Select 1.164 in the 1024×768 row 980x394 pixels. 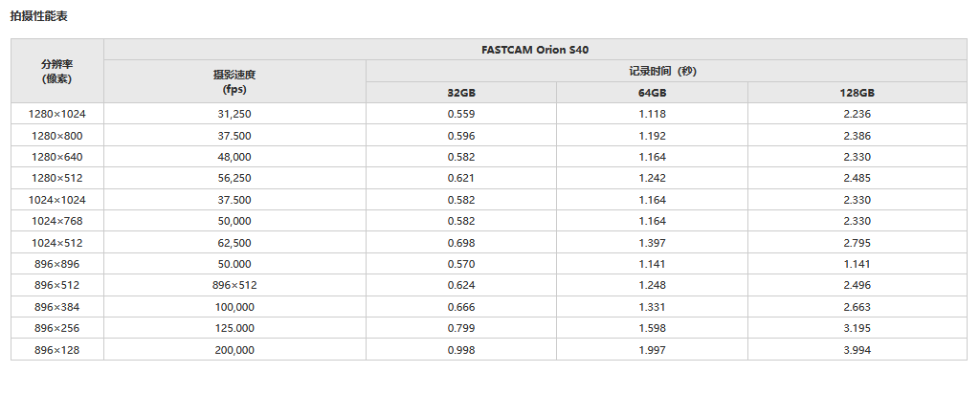652,221
